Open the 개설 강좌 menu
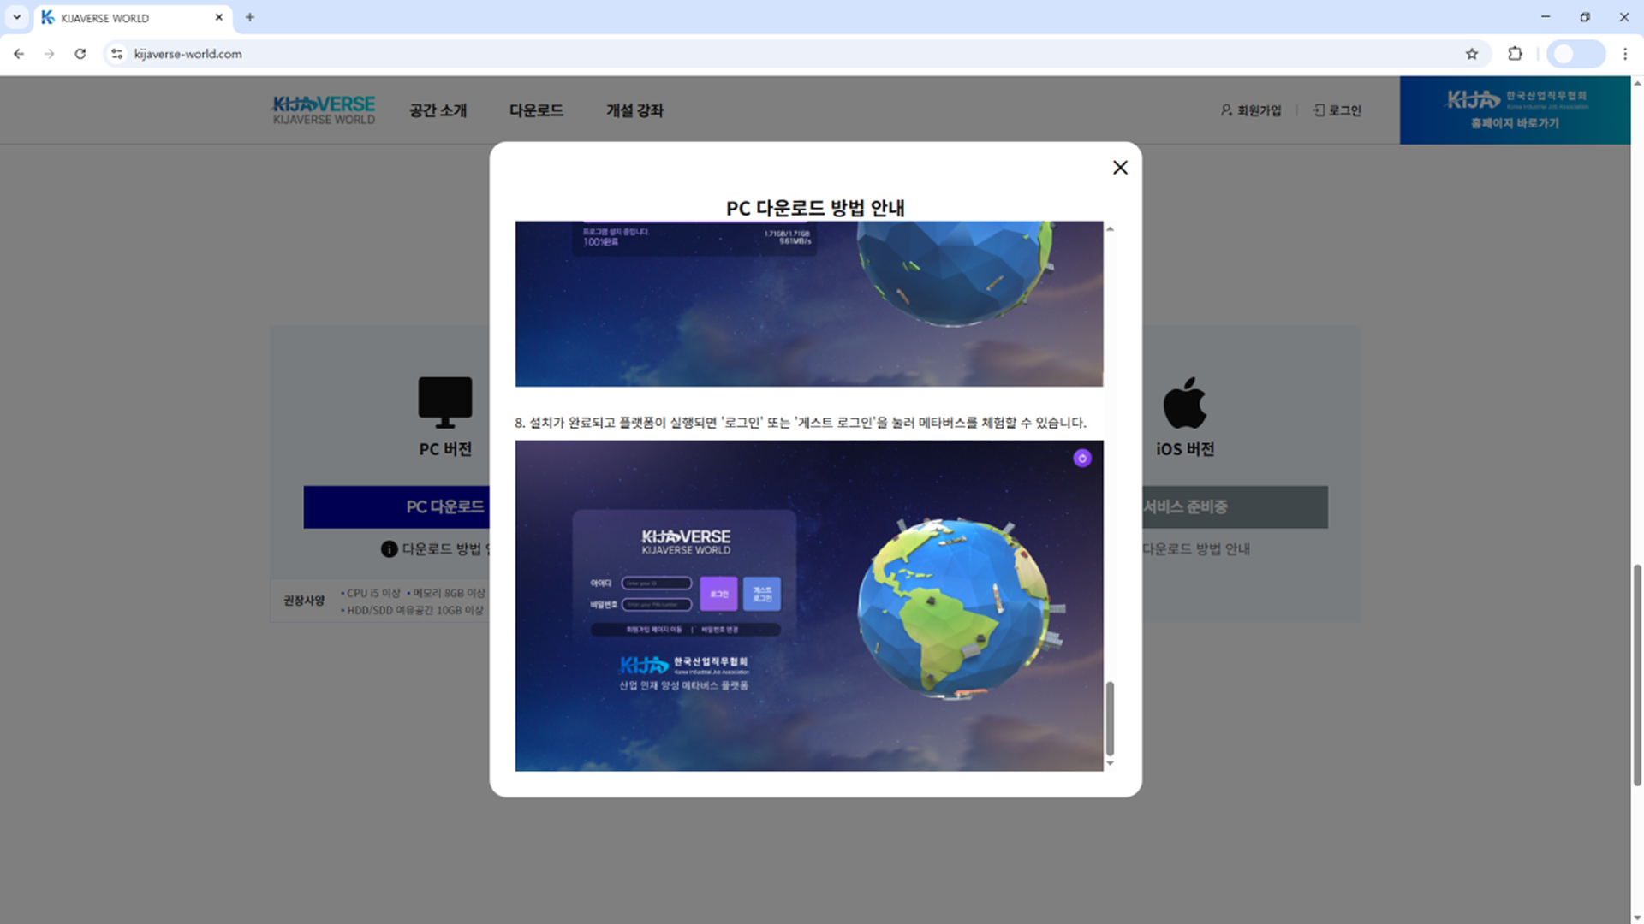Image resolution: width=1644 pixels, height=924 pixels. tap(635, 110)
